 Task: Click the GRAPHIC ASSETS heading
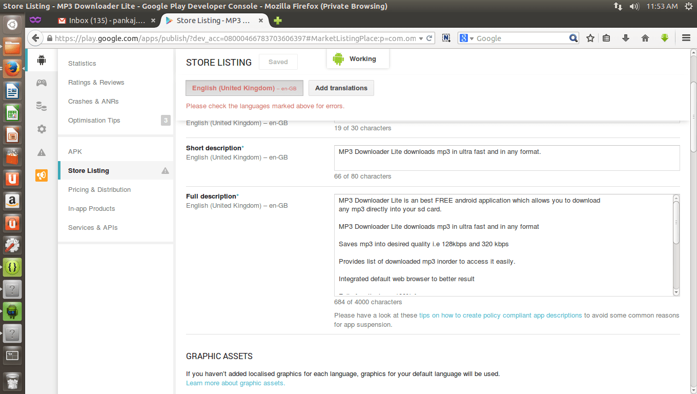click(x=219, y=356)
